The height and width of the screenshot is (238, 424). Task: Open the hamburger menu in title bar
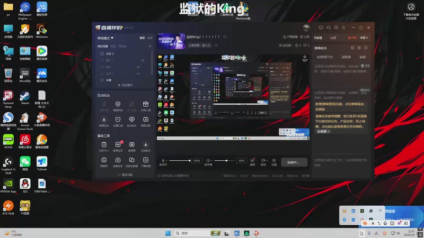tap(343, 28)
